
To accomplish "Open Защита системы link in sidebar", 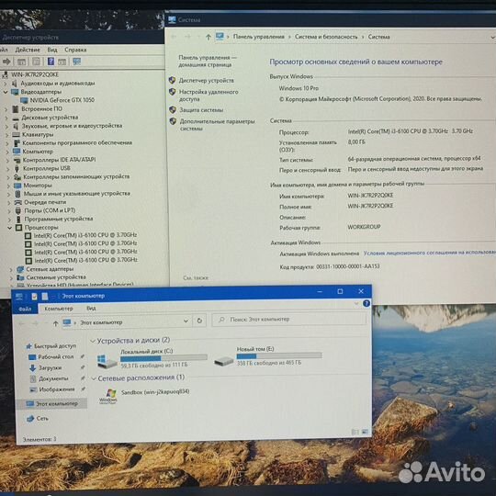I will [x=201, y=110].
